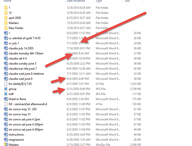Click '05 File' type cell

pos(100,84)
